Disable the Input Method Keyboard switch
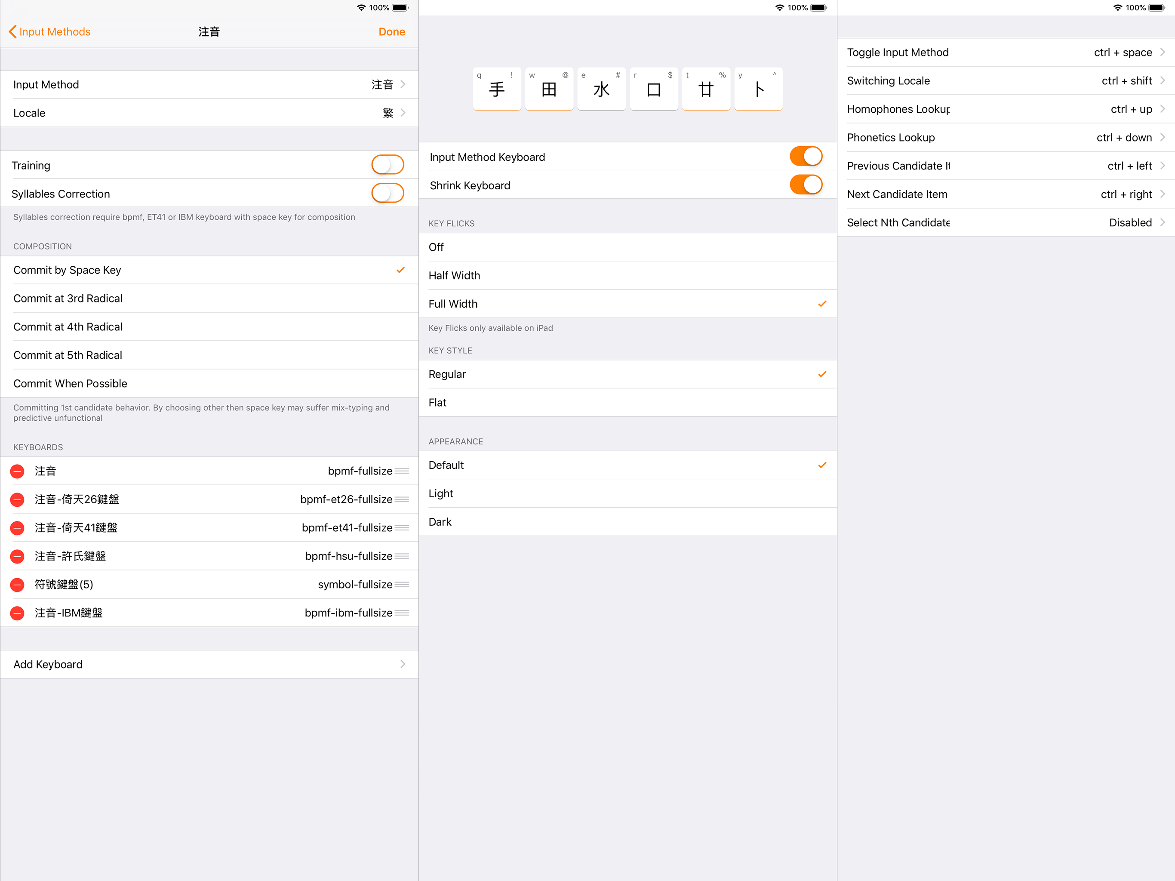Screen dimensions: 1175x881 point(806,156)
